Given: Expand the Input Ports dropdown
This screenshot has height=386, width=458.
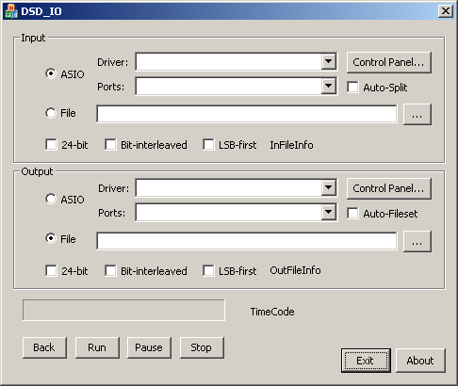Looking at the screenshot, I should 328,86.
